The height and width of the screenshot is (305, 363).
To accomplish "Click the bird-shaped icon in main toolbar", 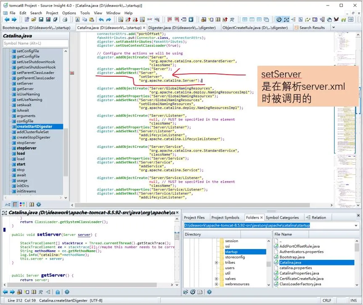I will (337, 19).
